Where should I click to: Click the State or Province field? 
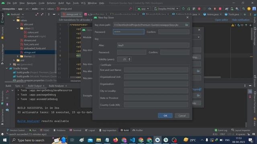pos(156,98)
